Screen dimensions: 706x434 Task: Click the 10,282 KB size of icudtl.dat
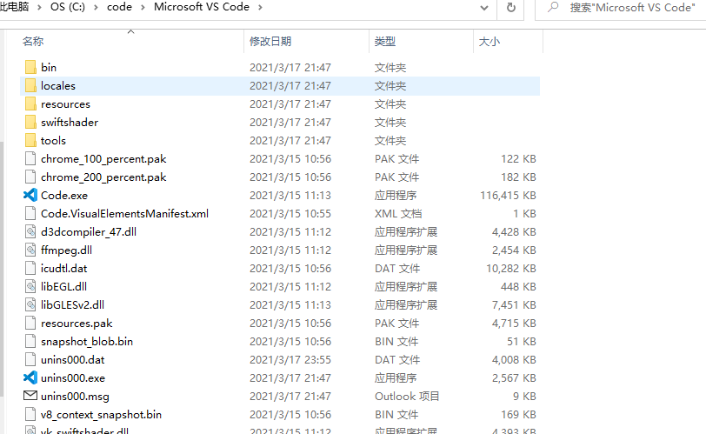click(x=511, y=269)
